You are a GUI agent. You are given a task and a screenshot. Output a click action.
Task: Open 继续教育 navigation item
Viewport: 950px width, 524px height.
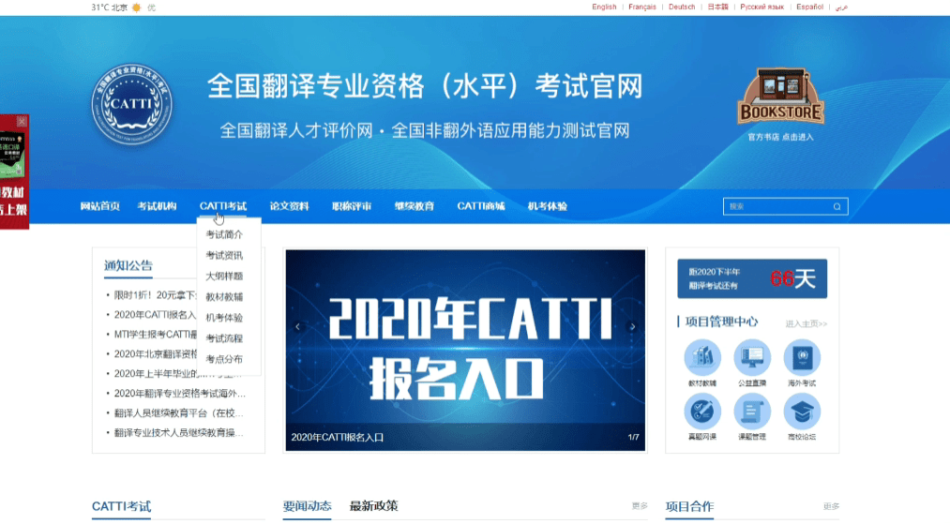point(415,206)
